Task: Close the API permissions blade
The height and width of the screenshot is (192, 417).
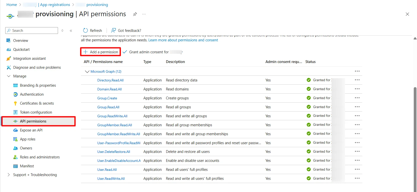Action: (407, 14)
